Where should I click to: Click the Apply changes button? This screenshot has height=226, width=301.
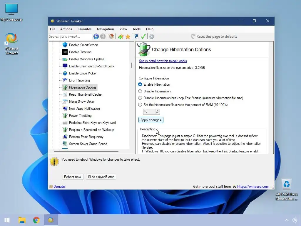coord(151,120)
